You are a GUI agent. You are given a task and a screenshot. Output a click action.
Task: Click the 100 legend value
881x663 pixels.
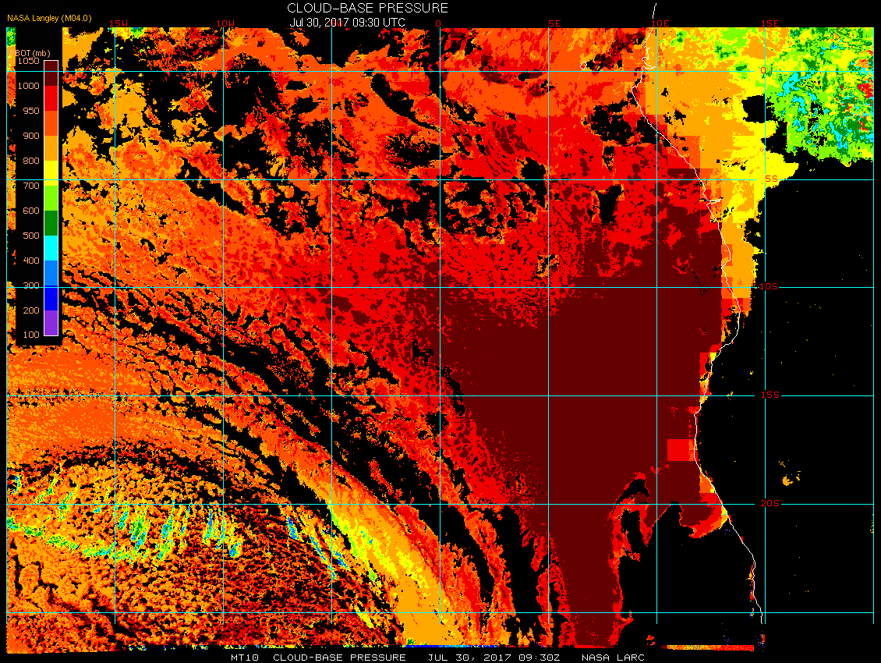coord(31,335)
